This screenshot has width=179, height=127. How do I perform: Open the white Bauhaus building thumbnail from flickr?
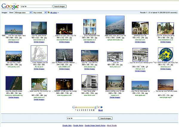(89, 82)
